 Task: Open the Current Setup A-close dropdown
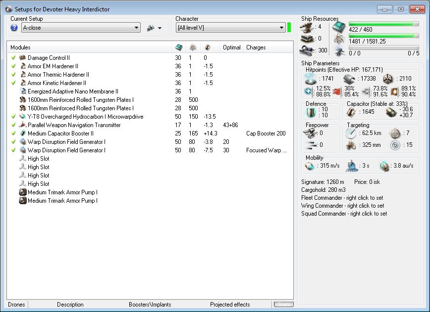click(x=81, y=28)
